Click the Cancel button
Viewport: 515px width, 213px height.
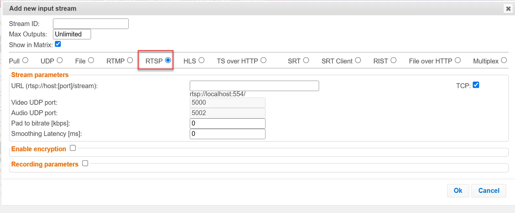[x=489, y=191]
